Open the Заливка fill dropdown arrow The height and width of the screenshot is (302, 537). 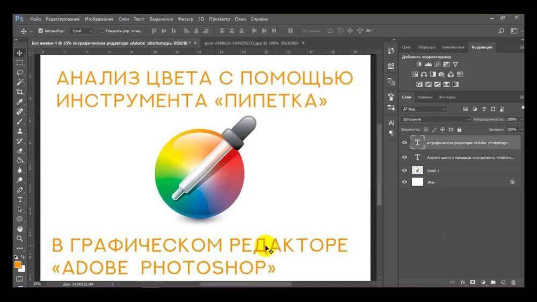(x=521, y=130)
